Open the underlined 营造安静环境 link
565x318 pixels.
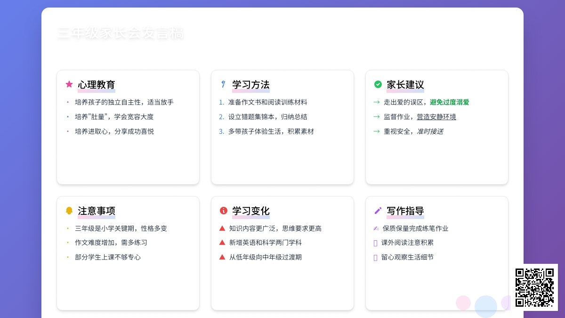[x=436, y=117]
